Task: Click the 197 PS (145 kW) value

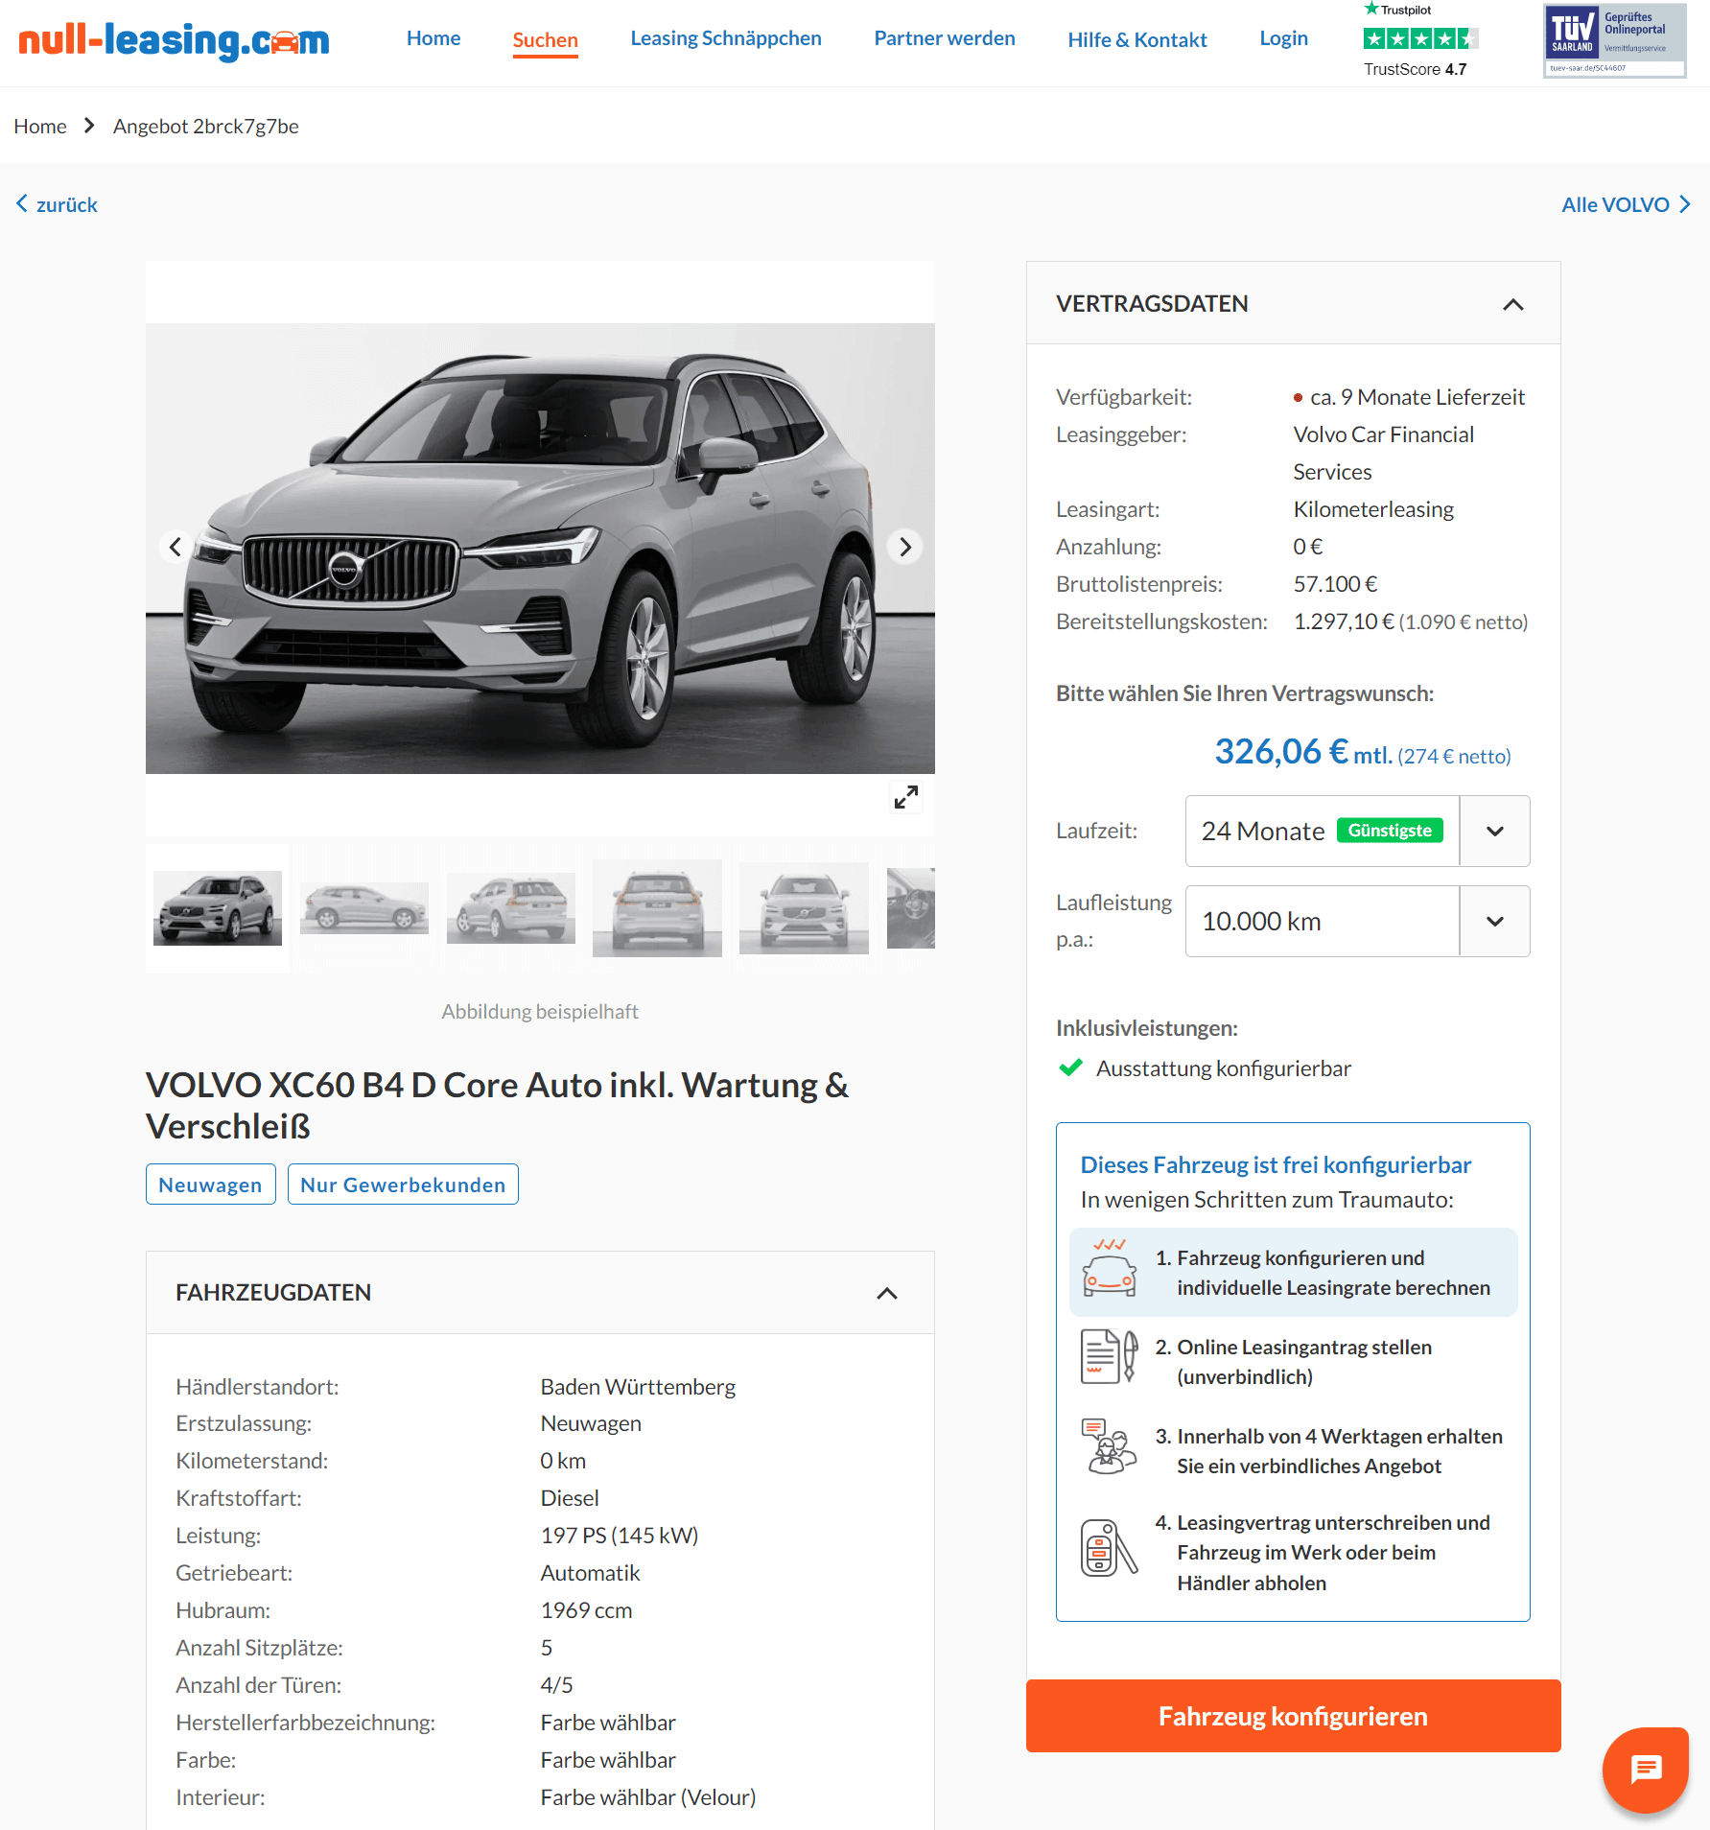Action: click(x=620, y=1536)
